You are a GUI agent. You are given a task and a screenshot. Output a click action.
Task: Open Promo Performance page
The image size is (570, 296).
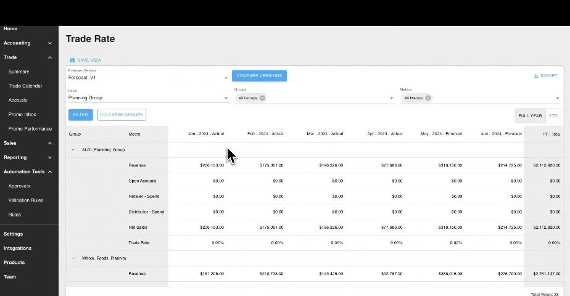[30, 129]
